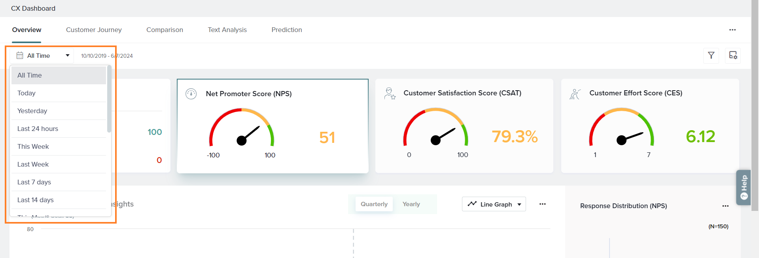Click the date dropdown list scrollbar
The image size is (759, 258).
109,100
